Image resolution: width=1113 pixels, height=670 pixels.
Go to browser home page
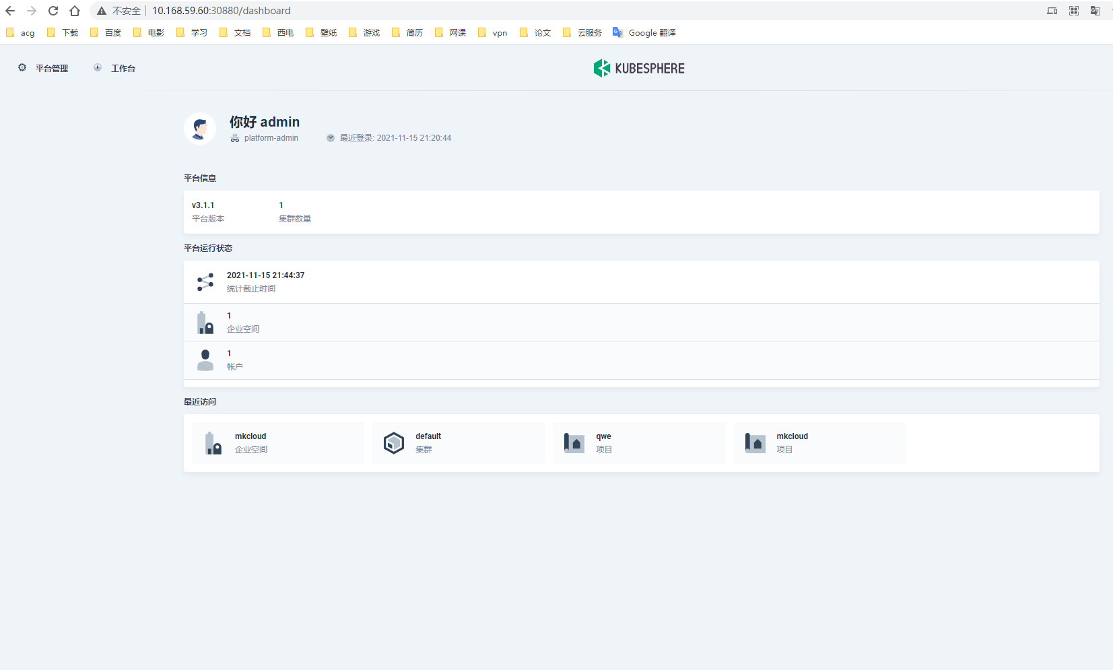(x=75, y=11)
